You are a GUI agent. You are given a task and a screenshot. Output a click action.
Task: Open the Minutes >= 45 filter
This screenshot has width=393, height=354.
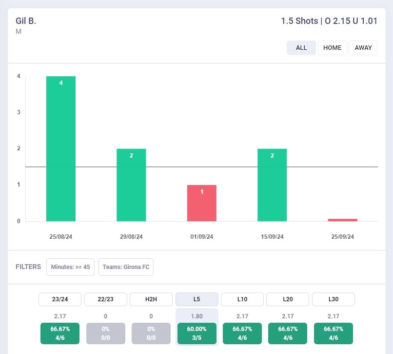coord(70,267)
